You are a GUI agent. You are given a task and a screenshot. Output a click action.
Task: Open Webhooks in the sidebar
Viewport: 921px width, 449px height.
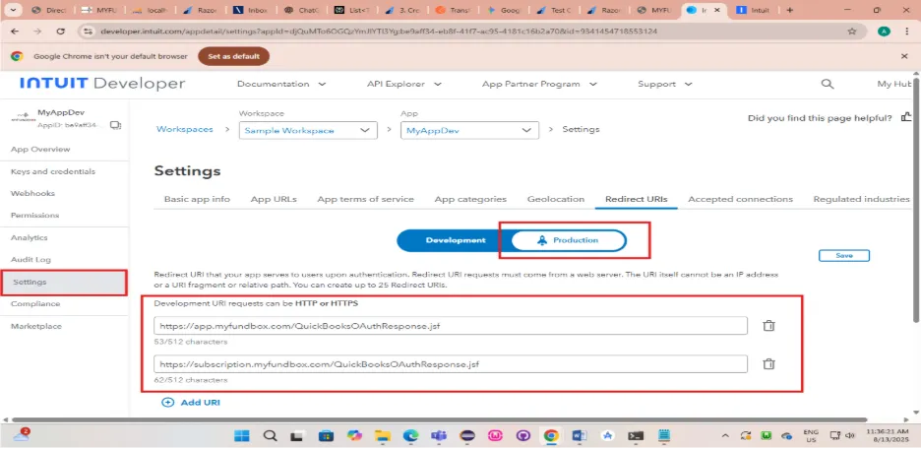pyautogui.click(x=32, y=193)
